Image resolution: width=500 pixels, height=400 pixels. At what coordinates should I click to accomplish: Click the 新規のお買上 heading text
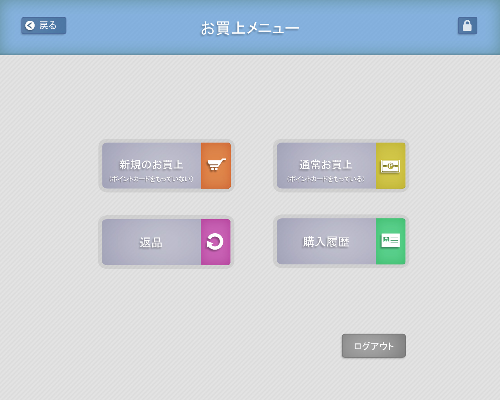pos(151,164)
